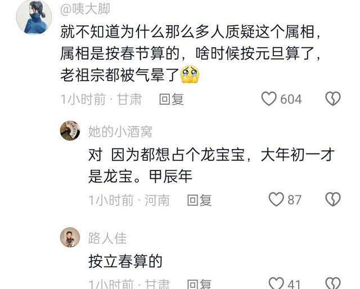
Task: Open username 路人佳 profile link
Action: click(107, 238)
